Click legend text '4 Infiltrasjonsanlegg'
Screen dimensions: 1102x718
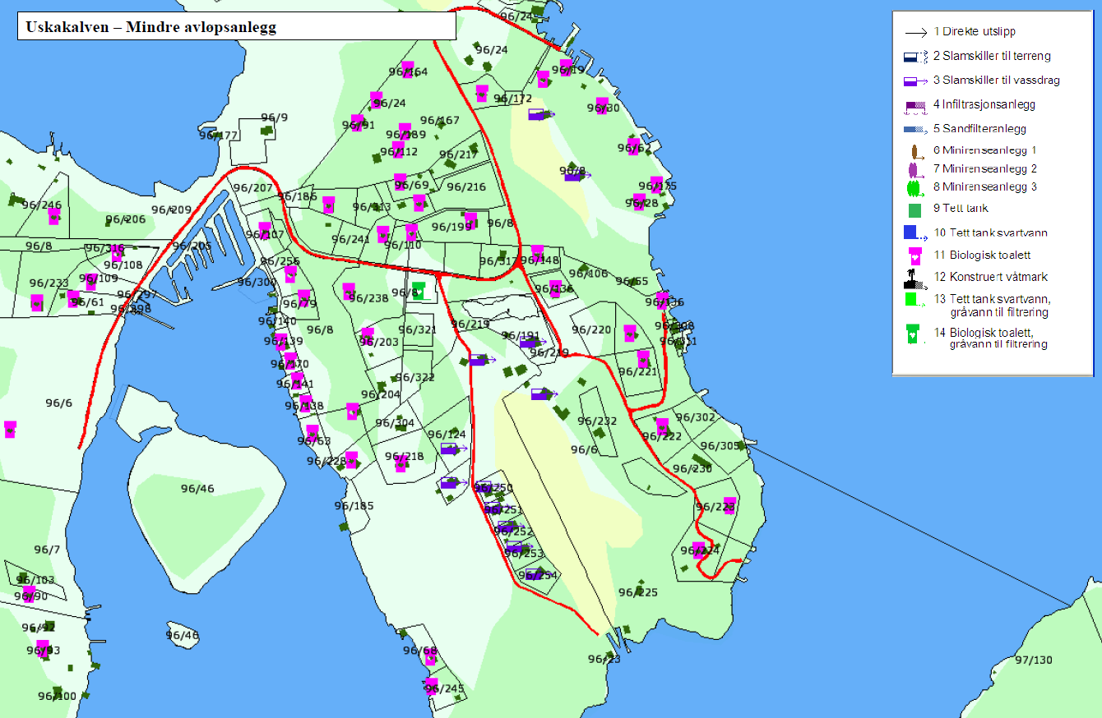click(x=984, y=105)
